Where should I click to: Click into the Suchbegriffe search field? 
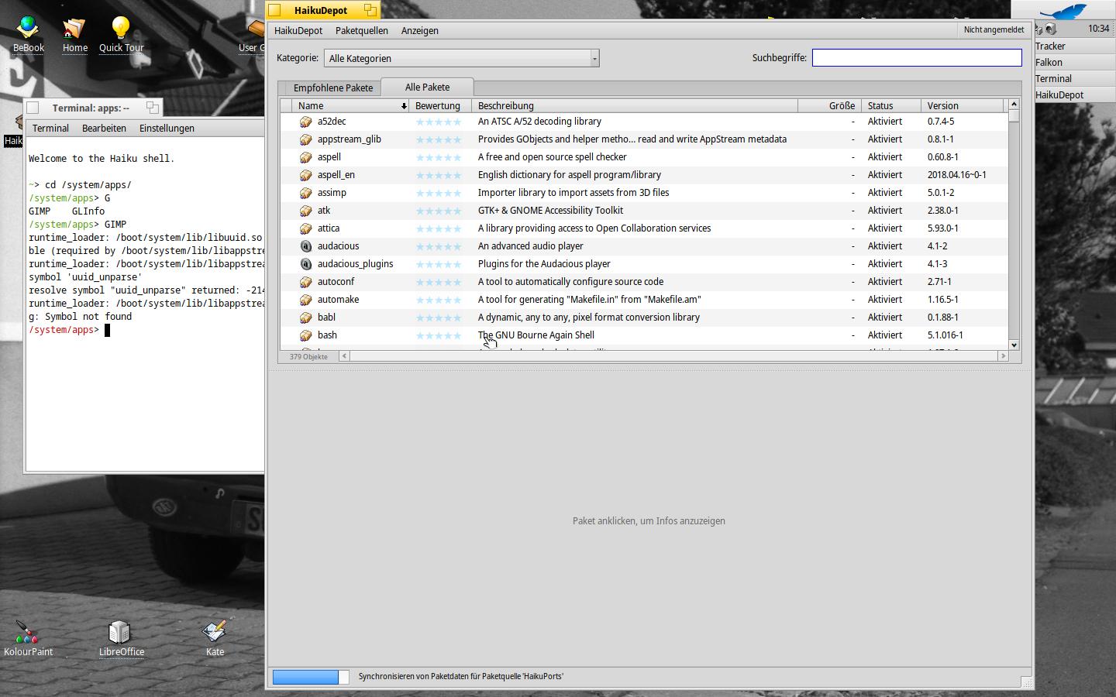click(x=917, y=57)
